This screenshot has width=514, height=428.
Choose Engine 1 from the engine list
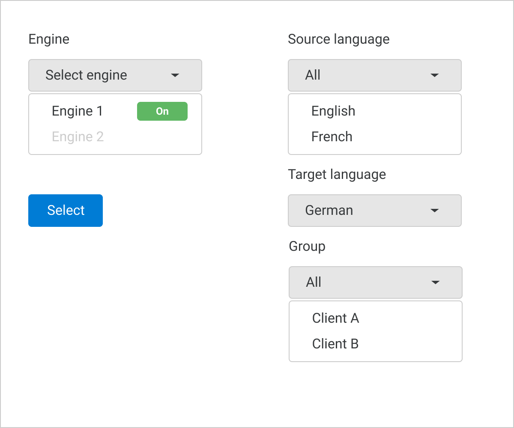pyautogui.click(x=78, y=111)
